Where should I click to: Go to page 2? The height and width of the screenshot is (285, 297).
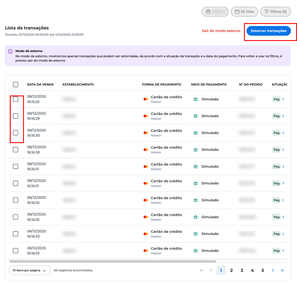(231, 270)
